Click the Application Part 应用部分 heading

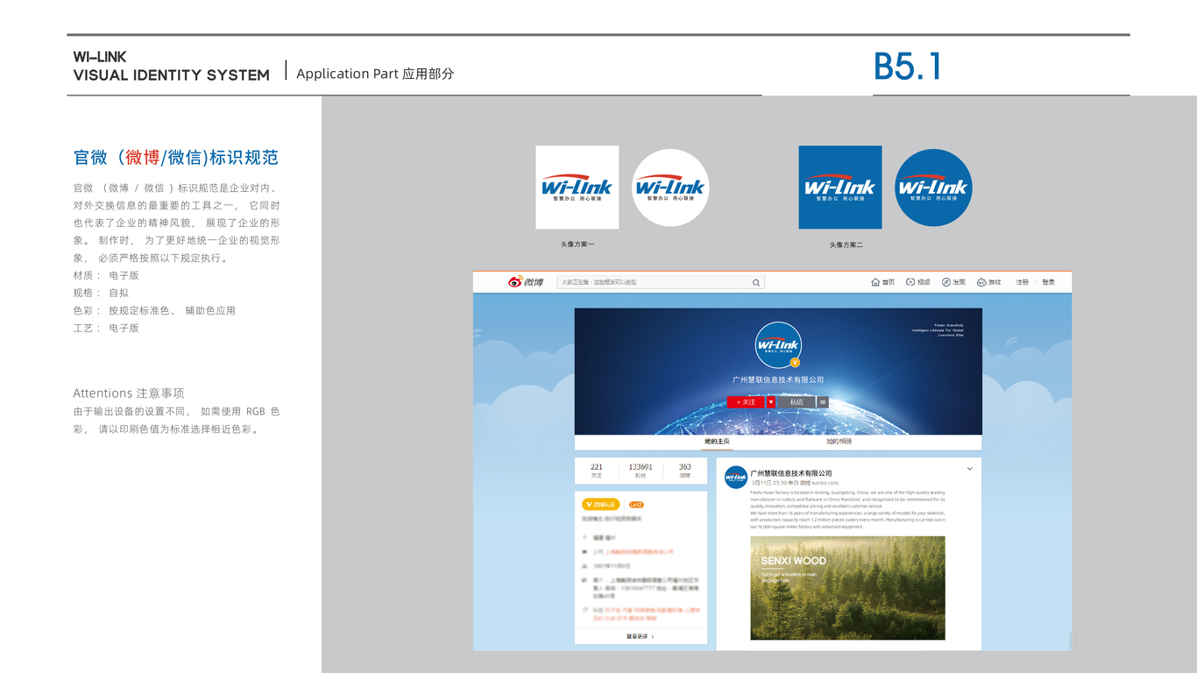[375, 74]
